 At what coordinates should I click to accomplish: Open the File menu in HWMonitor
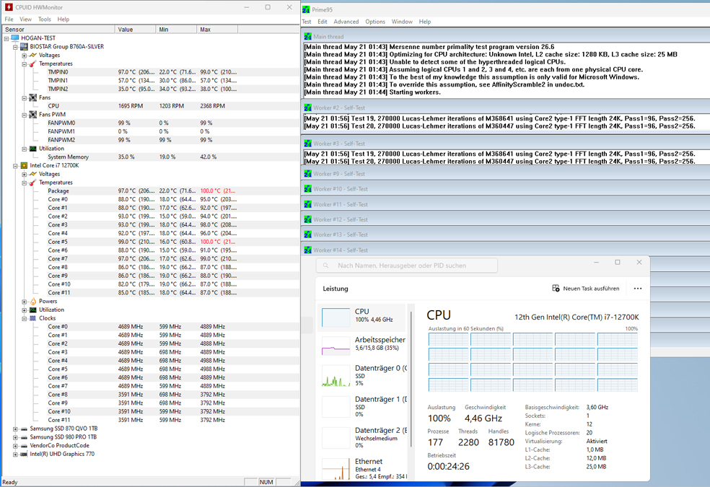coord(9,19)
